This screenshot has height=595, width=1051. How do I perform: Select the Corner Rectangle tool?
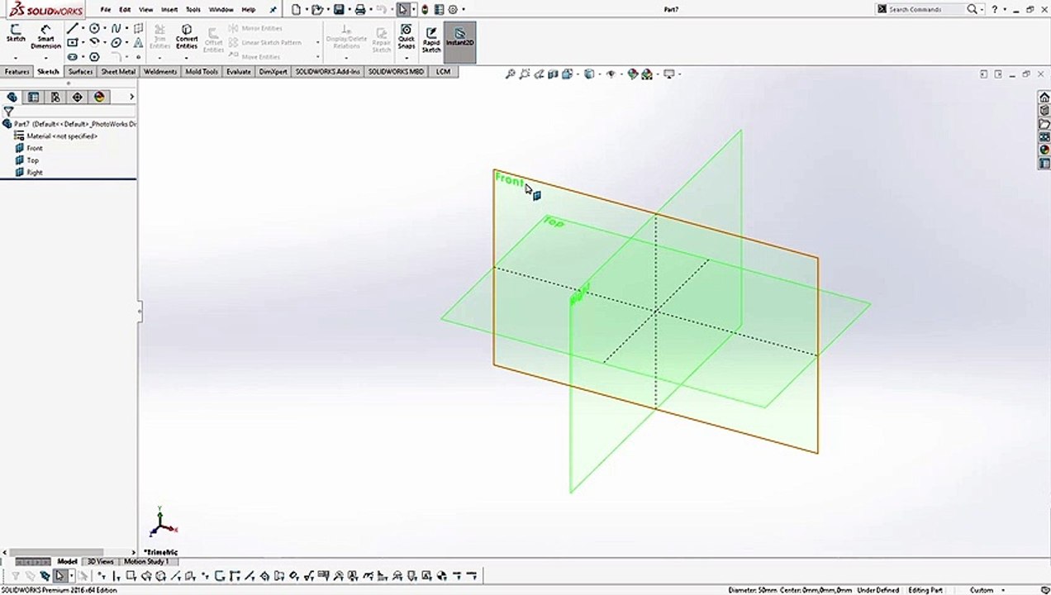point(73,42)
